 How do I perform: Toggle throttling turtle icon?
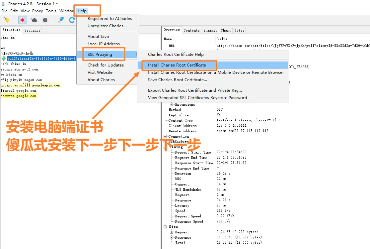tap(34, 20)
